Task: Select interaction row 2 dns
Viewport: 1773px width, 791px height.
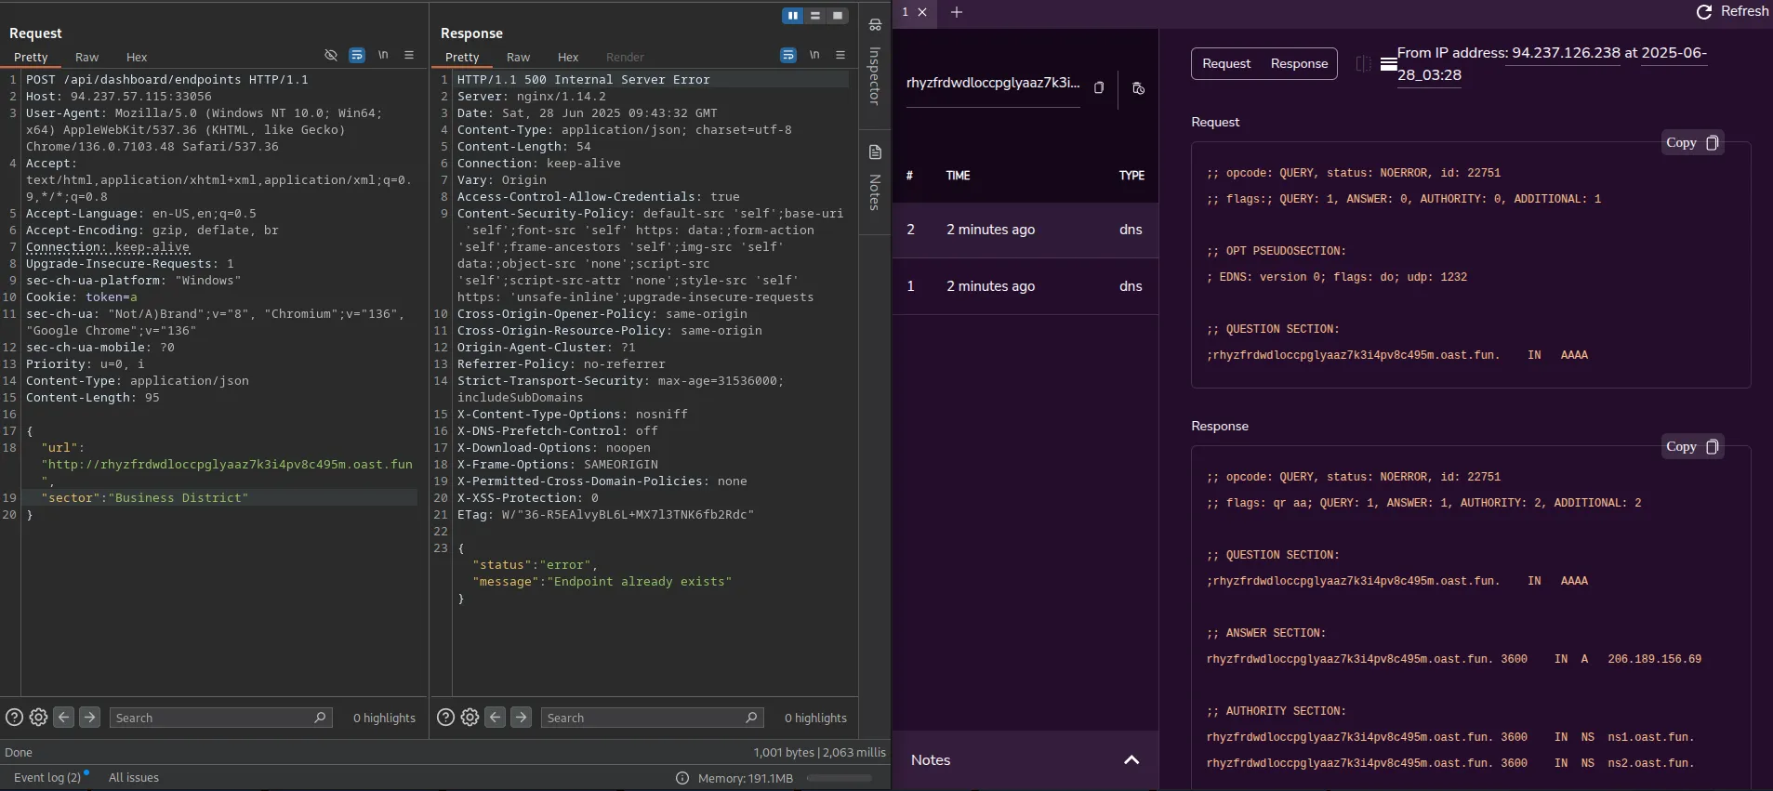Action: 1025,230
